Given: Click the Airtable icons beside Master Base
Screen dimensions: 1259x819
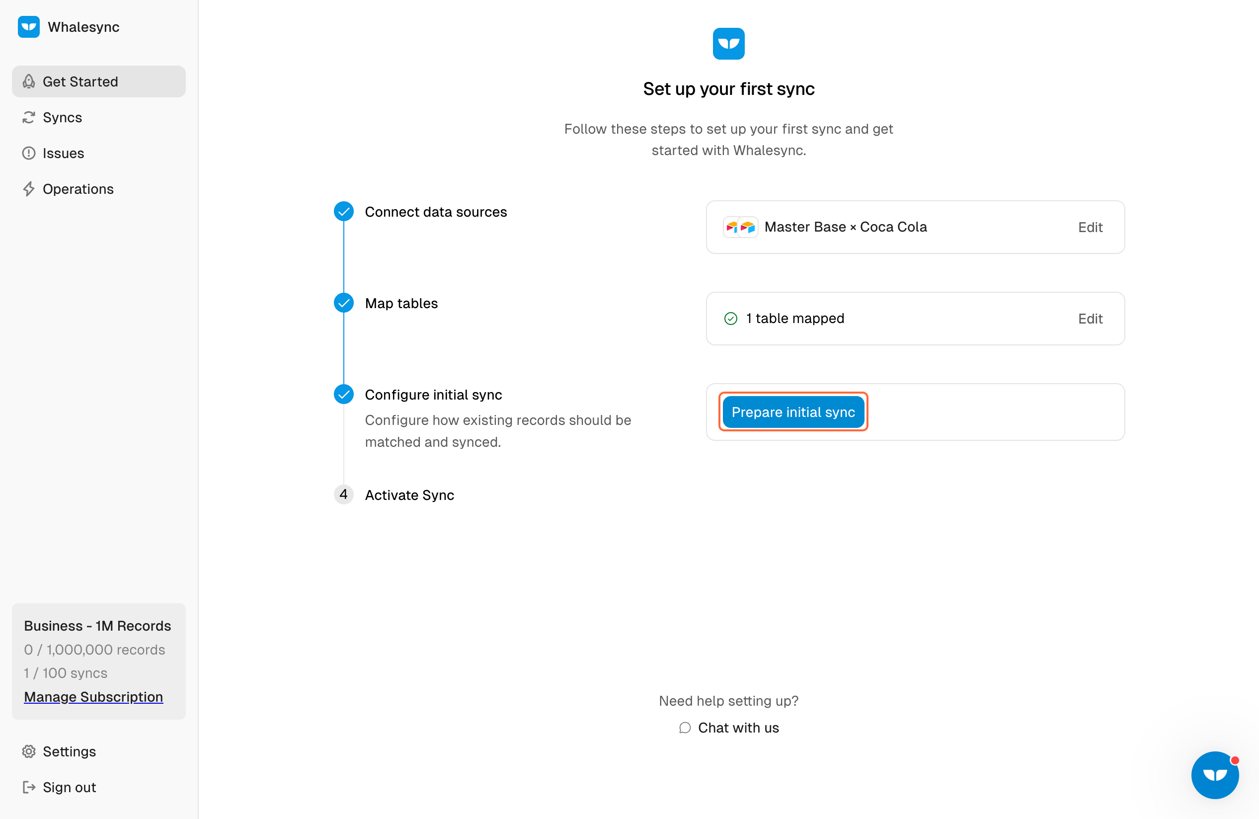Looking at the screenshot, I should [x=741, y=227].
